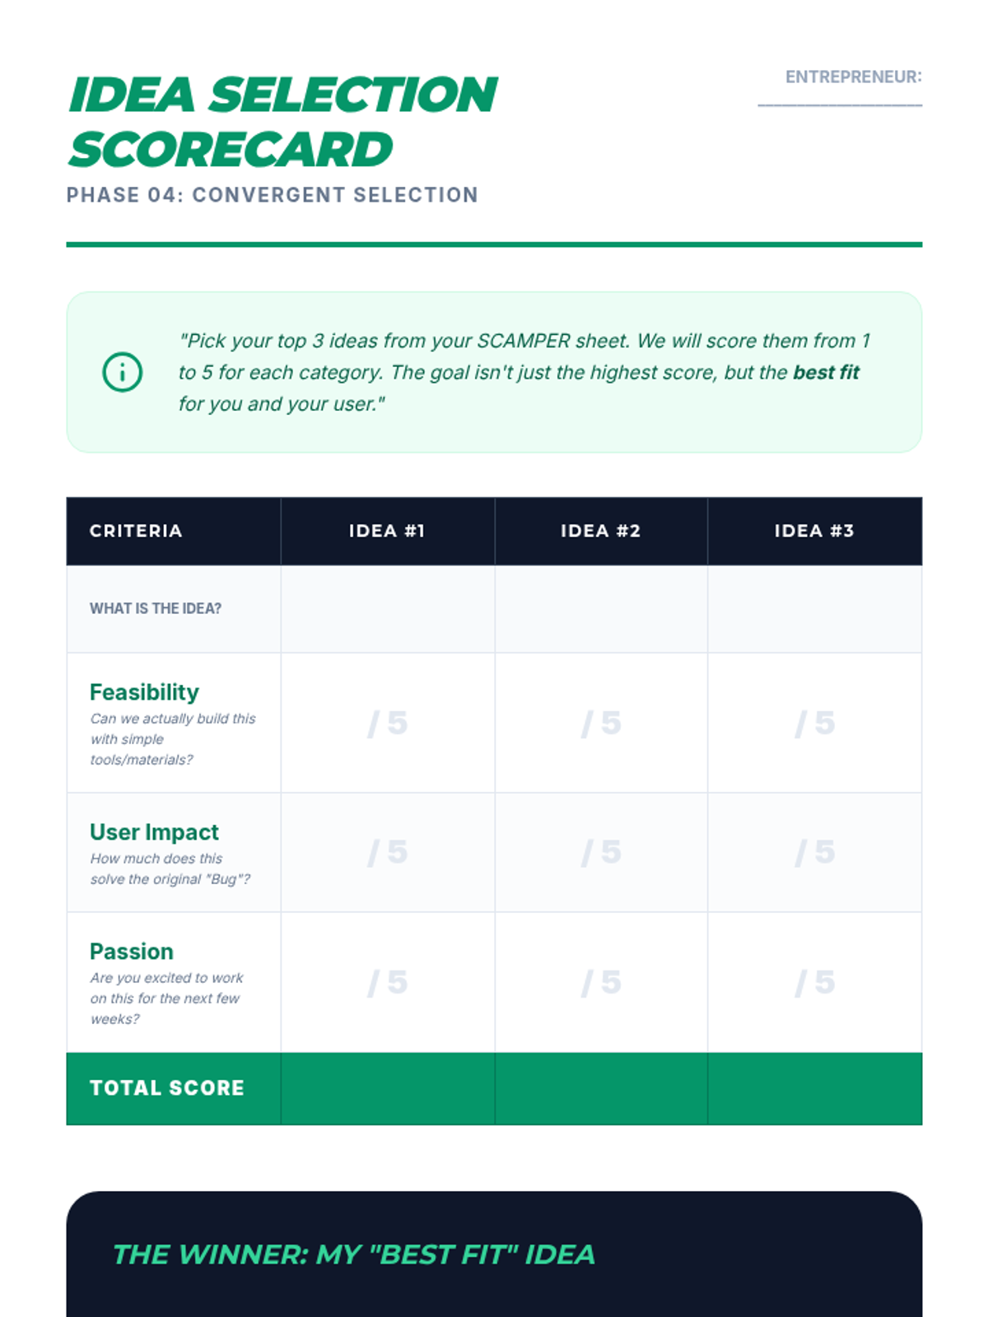Click Idea #1 description cell
This screenshot has width=988, height=1317.
coord(388,609)
